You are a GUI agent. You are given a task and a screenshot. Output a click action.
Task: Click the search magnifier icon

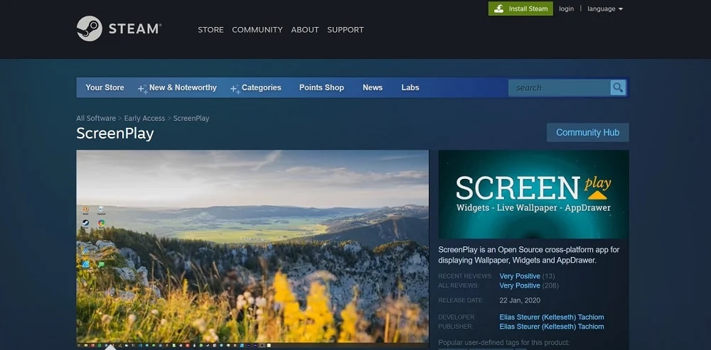(618, 87)
